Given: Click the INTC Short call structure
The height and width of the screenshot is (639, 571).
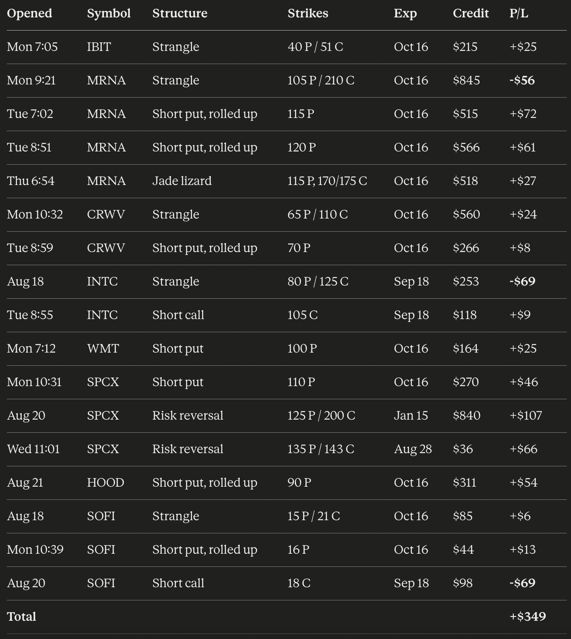Looking at the screenshot, I should tap(178, 315).
